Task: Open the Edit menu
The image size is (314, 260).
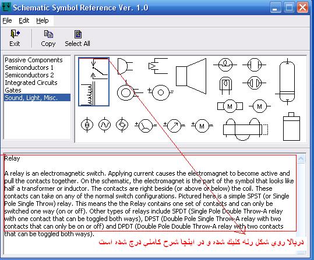Action: tap(24, 20)
